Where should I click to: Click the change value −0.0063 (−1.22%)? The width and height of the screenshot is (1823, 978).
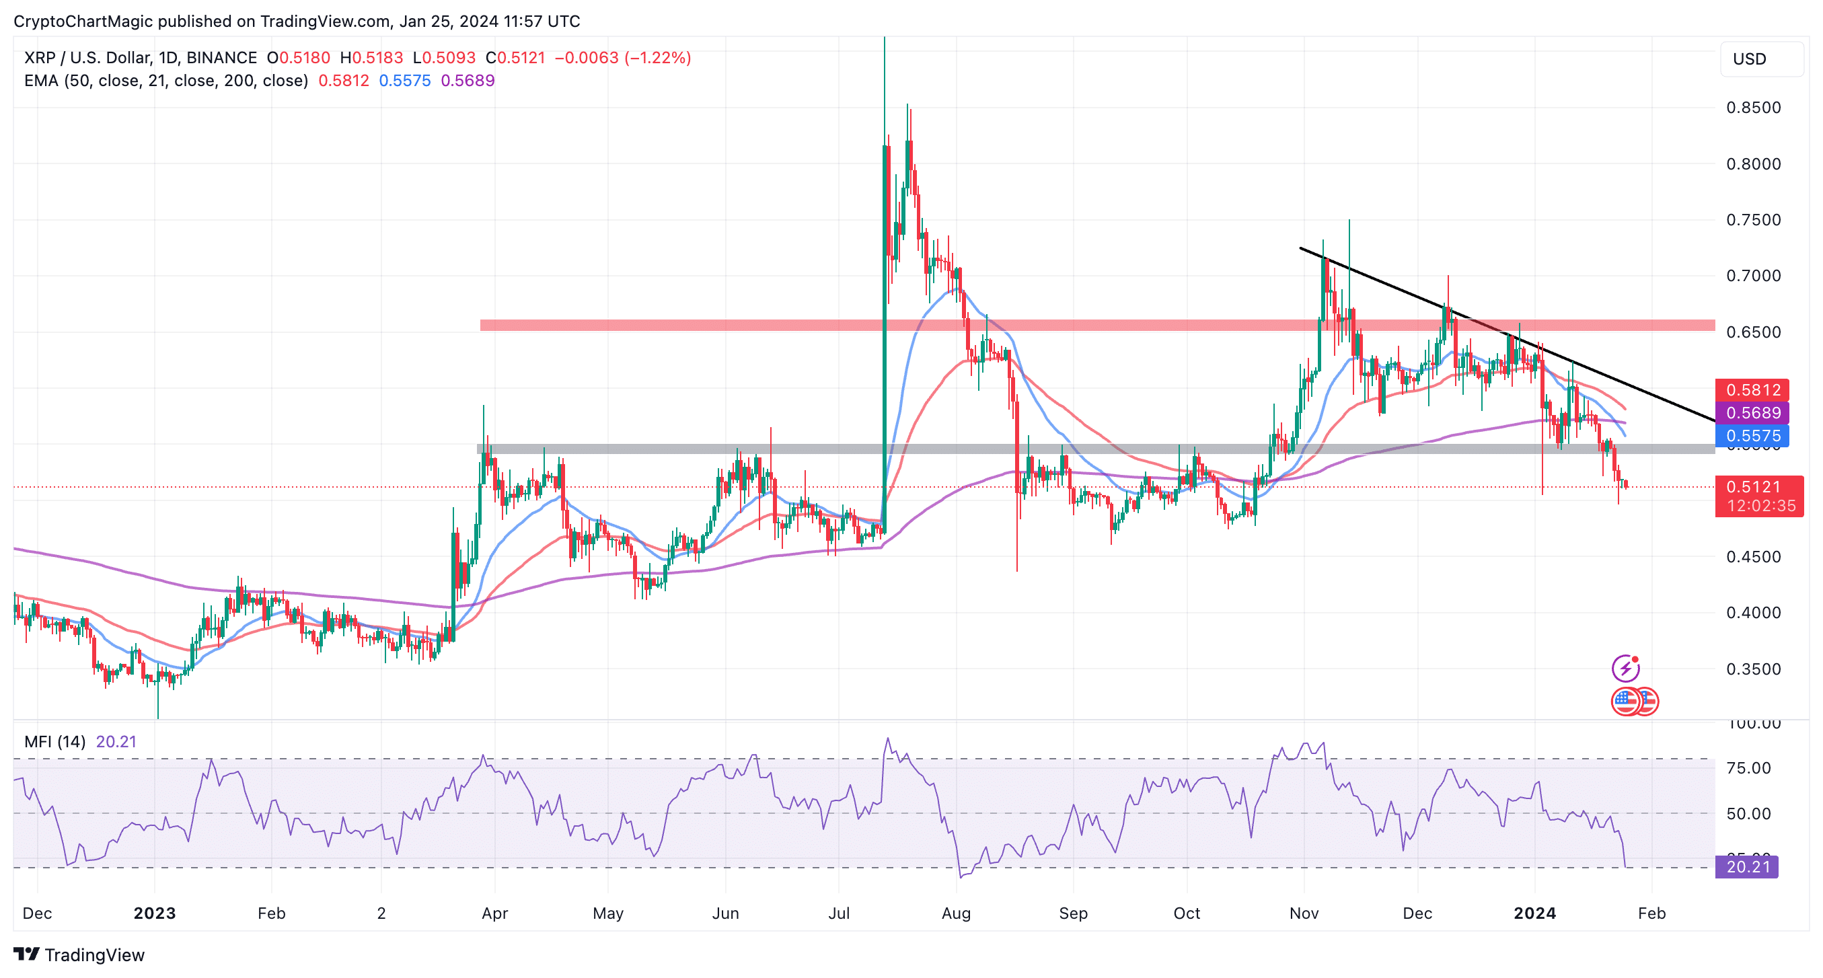[x=623, y=57]
